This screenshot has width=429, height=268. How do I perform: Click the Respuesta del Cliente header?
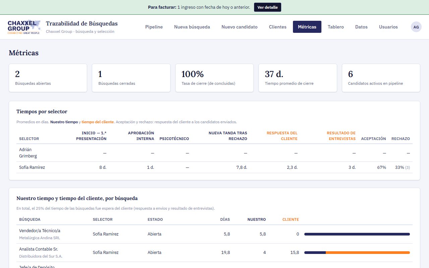point(282,136)
